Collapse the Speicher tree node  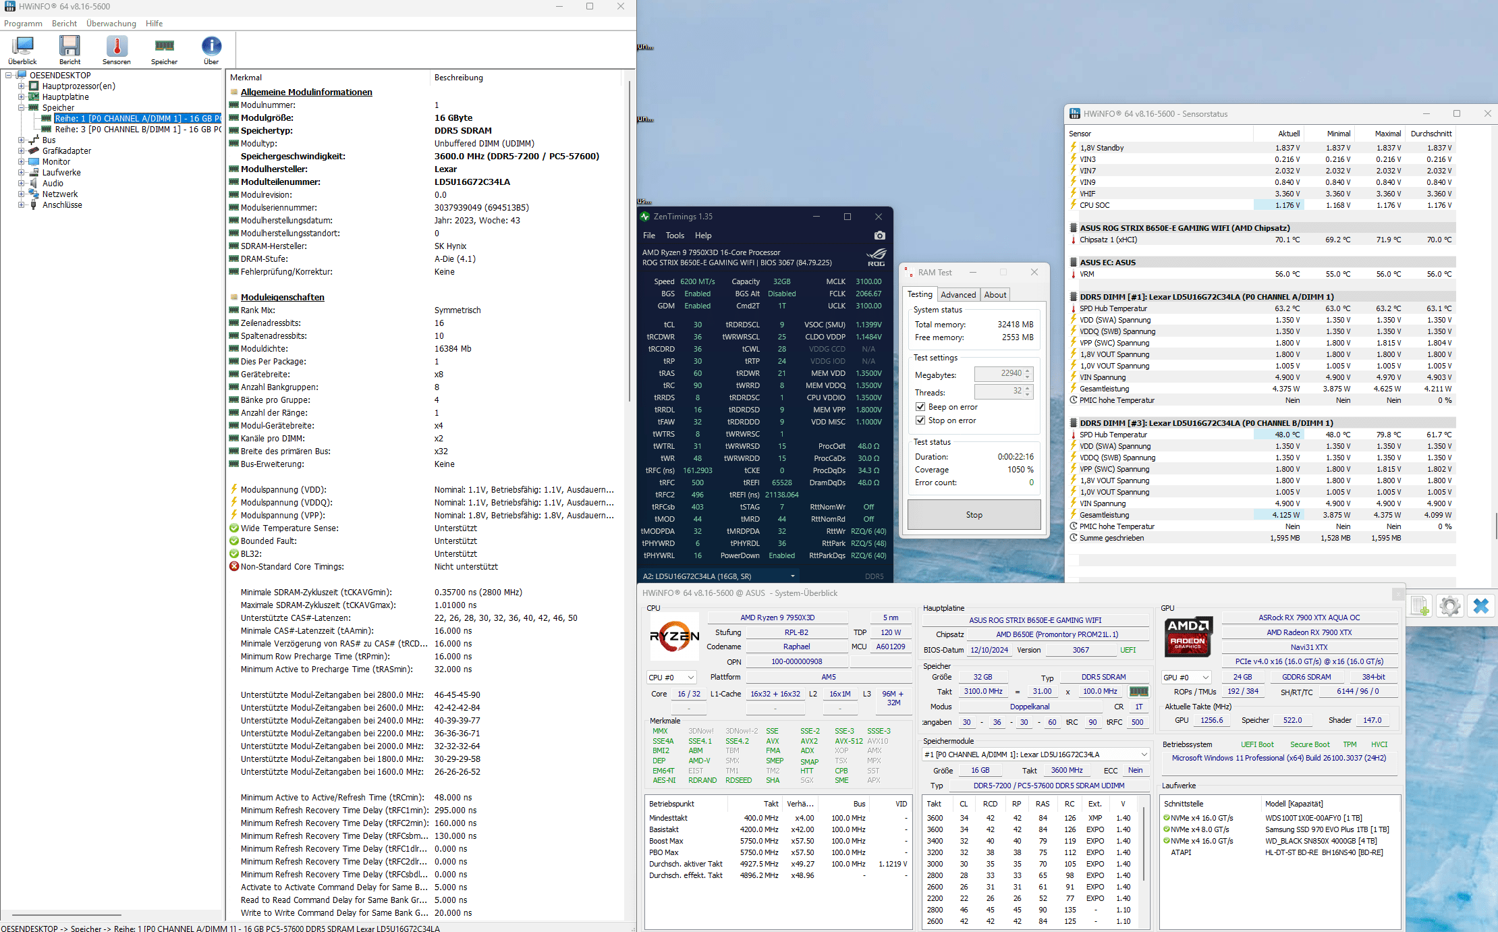click(x=21, y=108)
